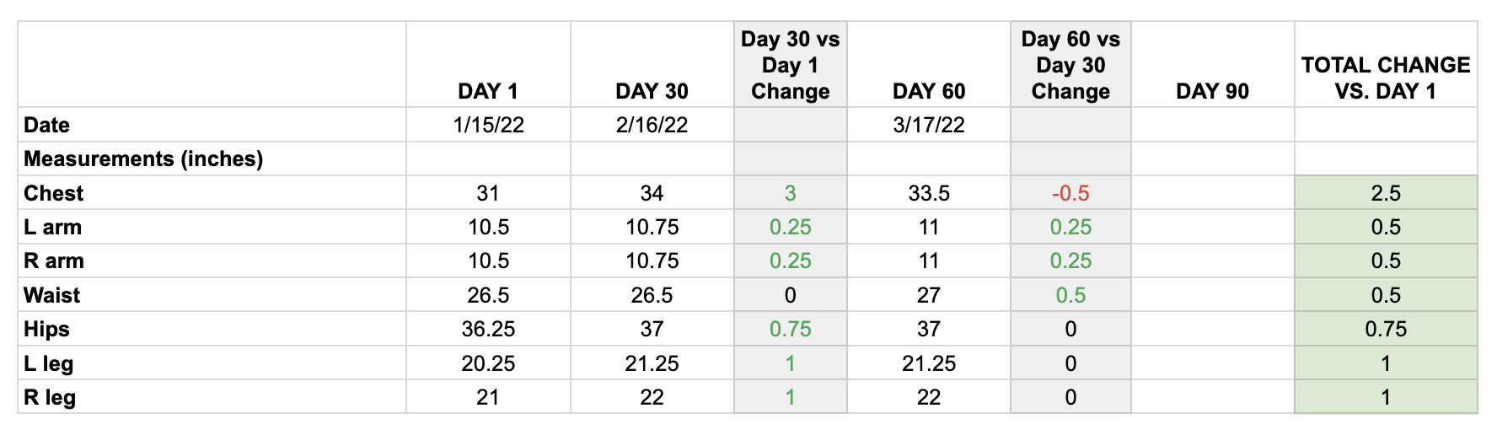Select the Hips total change 0.75 cell
The height and width of the screenshot is (435, 1497).
[x=1386, y=329]
